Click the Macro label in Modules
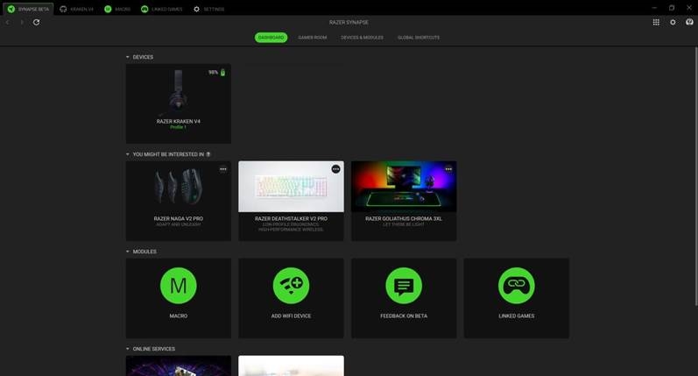Image resolution: width=698 pixels, height=376 pixels. coord(178,316)
